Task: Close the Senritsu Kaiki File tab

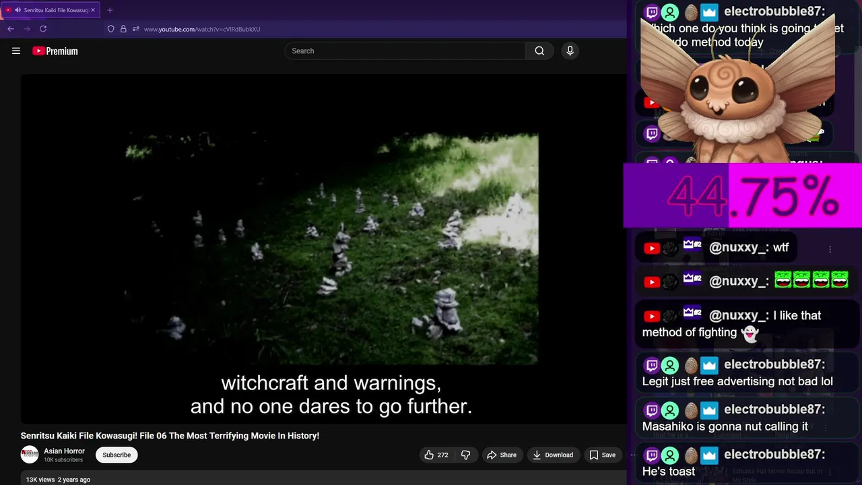Action: click(x=93, y=10)
